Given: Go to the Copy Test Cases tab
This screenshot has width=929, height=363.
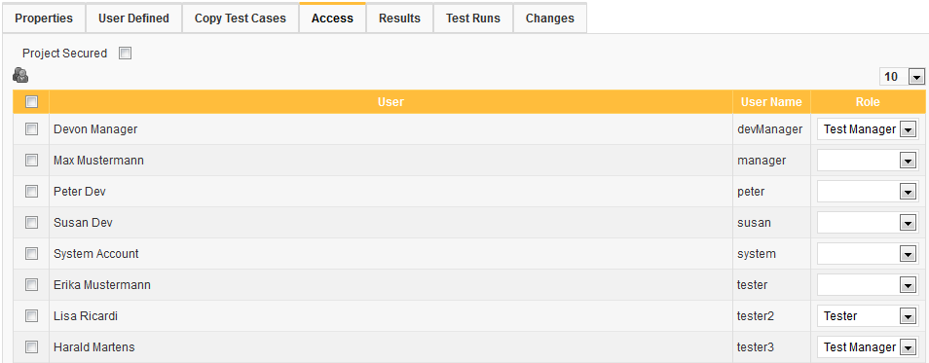Looking at the screenshot, I should pos(241,18).
